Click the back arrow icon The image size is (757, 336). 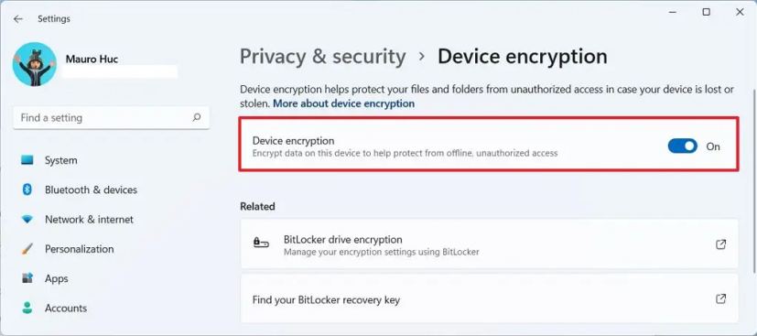pos(18,19)
